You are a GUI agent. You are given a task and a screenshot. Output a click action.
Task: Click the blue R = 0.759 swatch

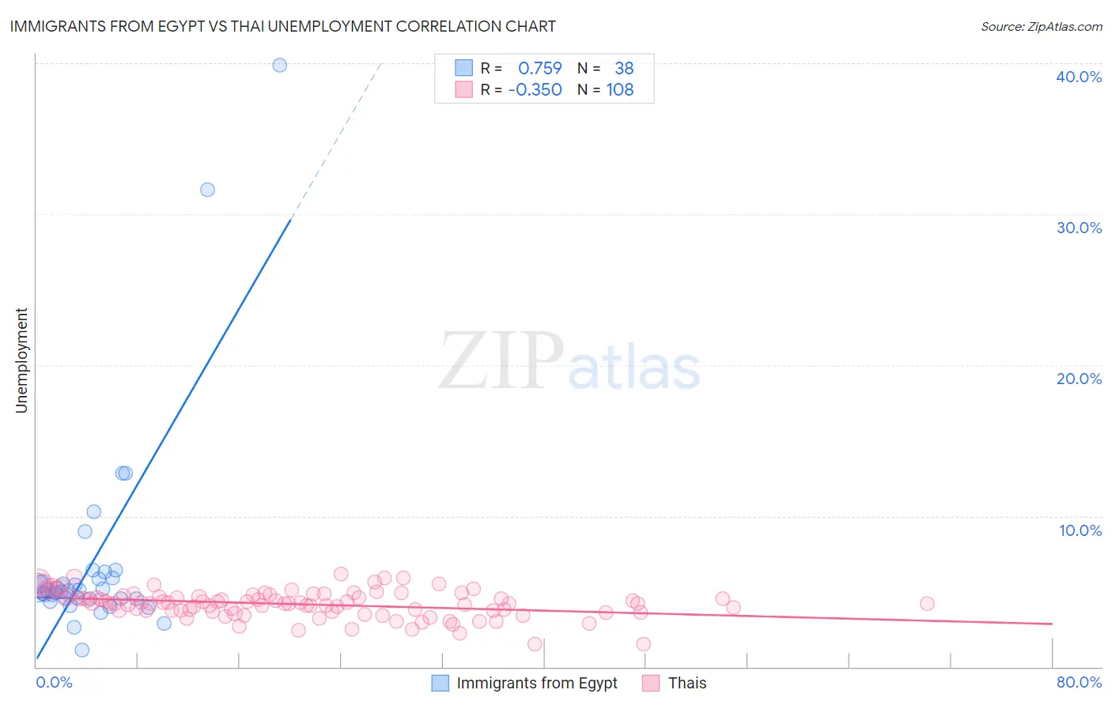[463, 68]
